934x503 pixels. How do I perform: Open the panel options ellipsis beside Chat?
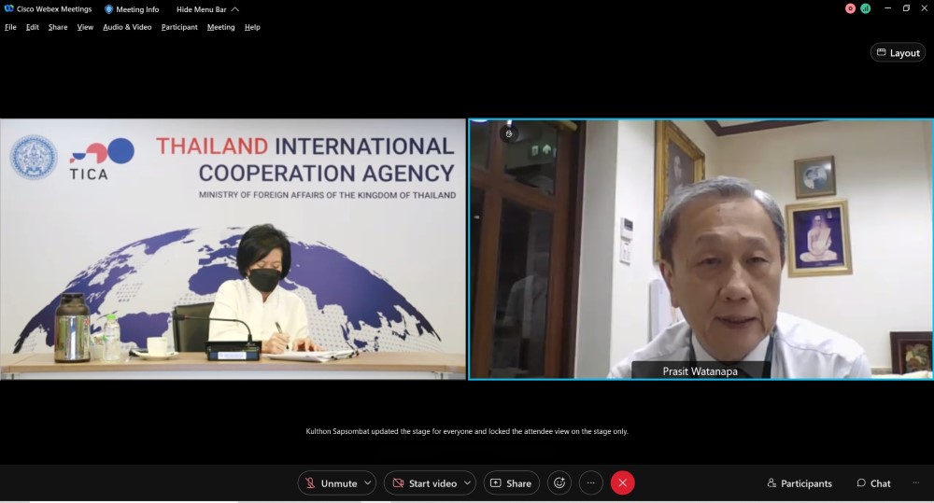pyautogui.click(x=915, y=482)
